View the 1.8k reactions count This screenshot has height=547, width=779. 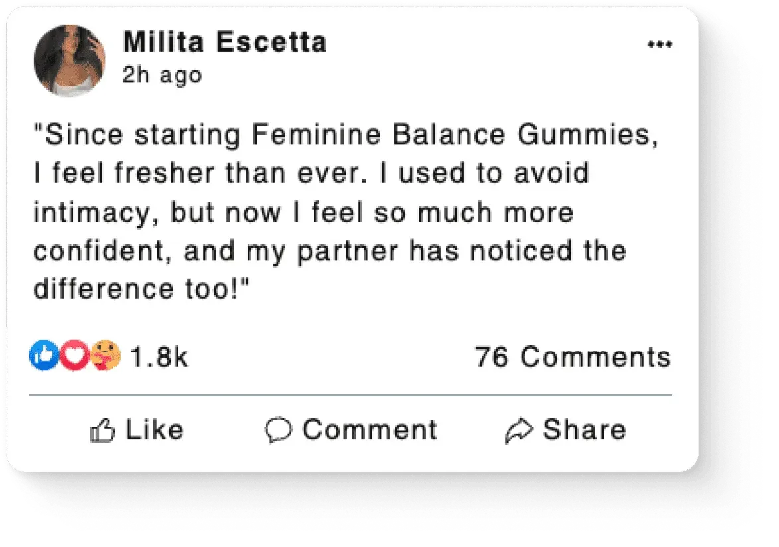click(x=159, y=358)
